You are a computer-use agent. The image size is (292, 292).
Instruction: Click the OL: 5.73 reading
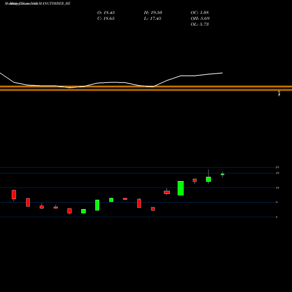point(200,25)
